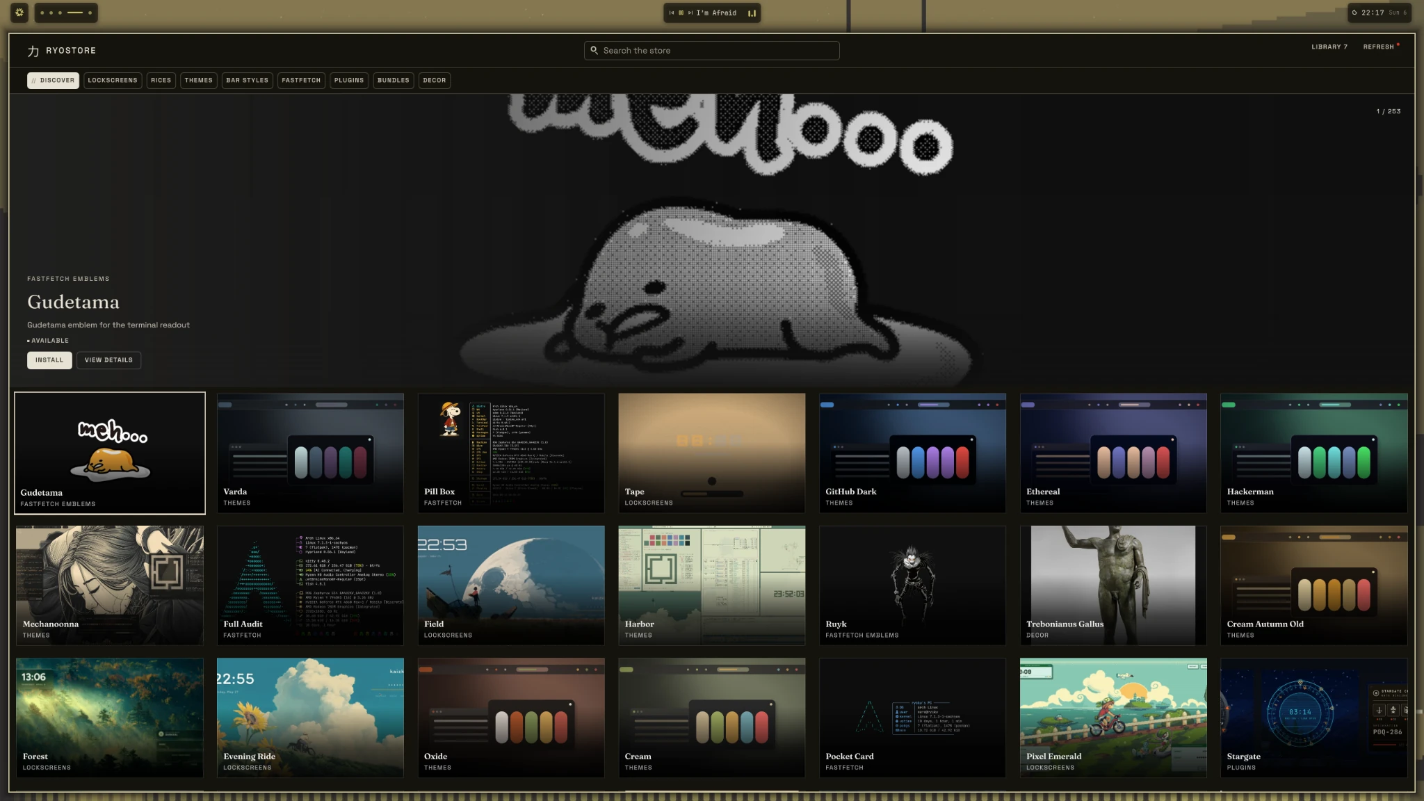Open the Full Audit fastfetch card
The height and width of the screenshot is (801, 1424).
[310, 585]
